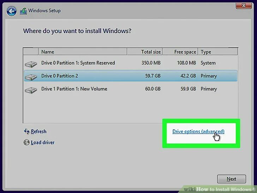Image resolution: width=257 pixels, height=193 pixels.
Task: Select Drive 1 Partition 1: New Volume
Action: click(x=131, y=89)
